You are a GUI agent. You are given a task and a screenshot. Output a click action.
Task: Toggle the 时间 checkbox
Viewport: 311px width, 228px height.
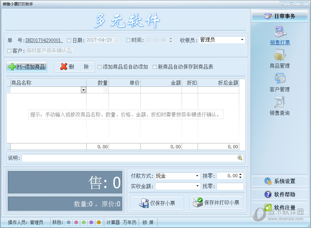point(128,40)
